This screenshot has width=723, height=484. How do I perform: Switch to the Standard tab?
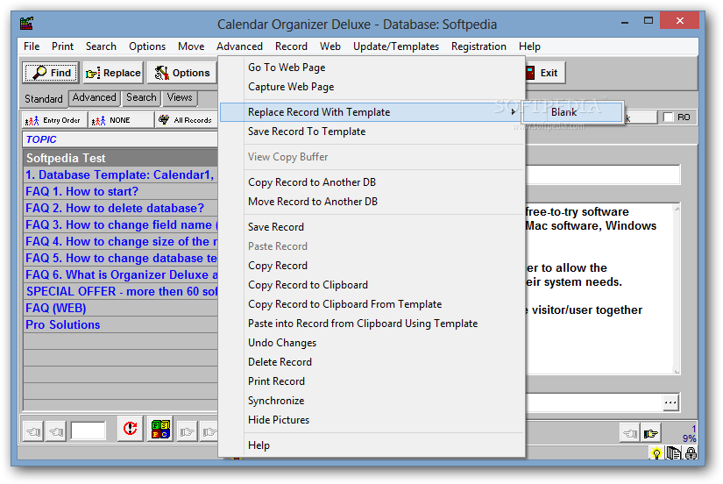43,99
